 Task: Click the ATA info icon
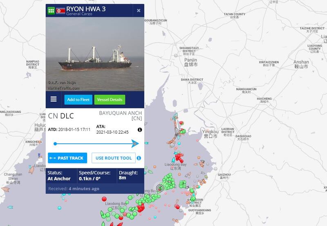[x=140, y=130]
